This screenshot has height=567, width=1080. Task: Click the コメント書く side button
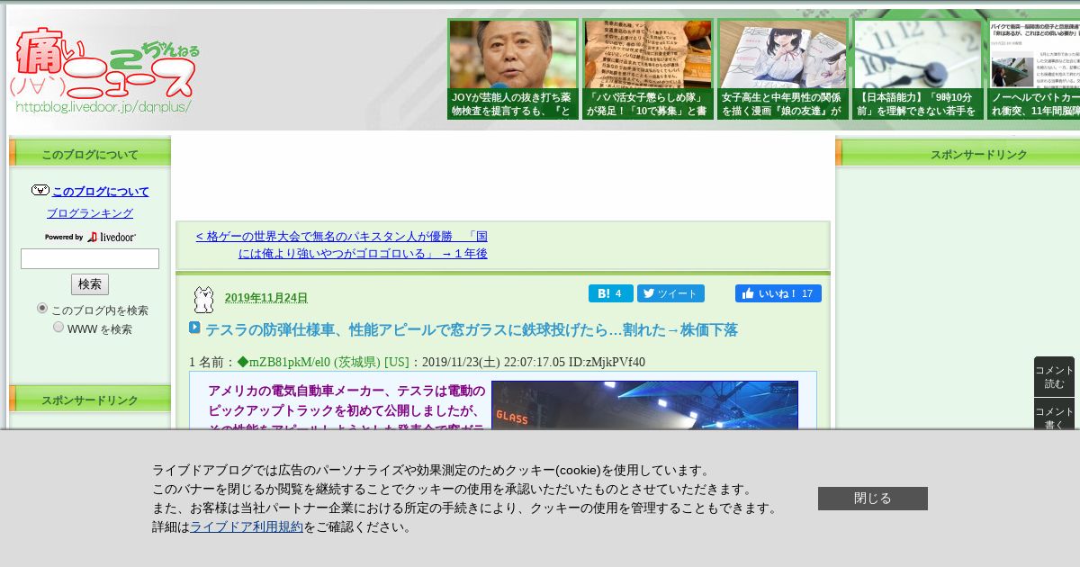point(1054,414)
